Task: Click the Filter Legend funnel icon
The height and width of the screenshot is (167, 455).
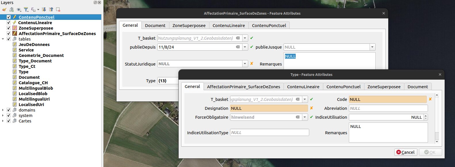Action: [x=26, y=9]
